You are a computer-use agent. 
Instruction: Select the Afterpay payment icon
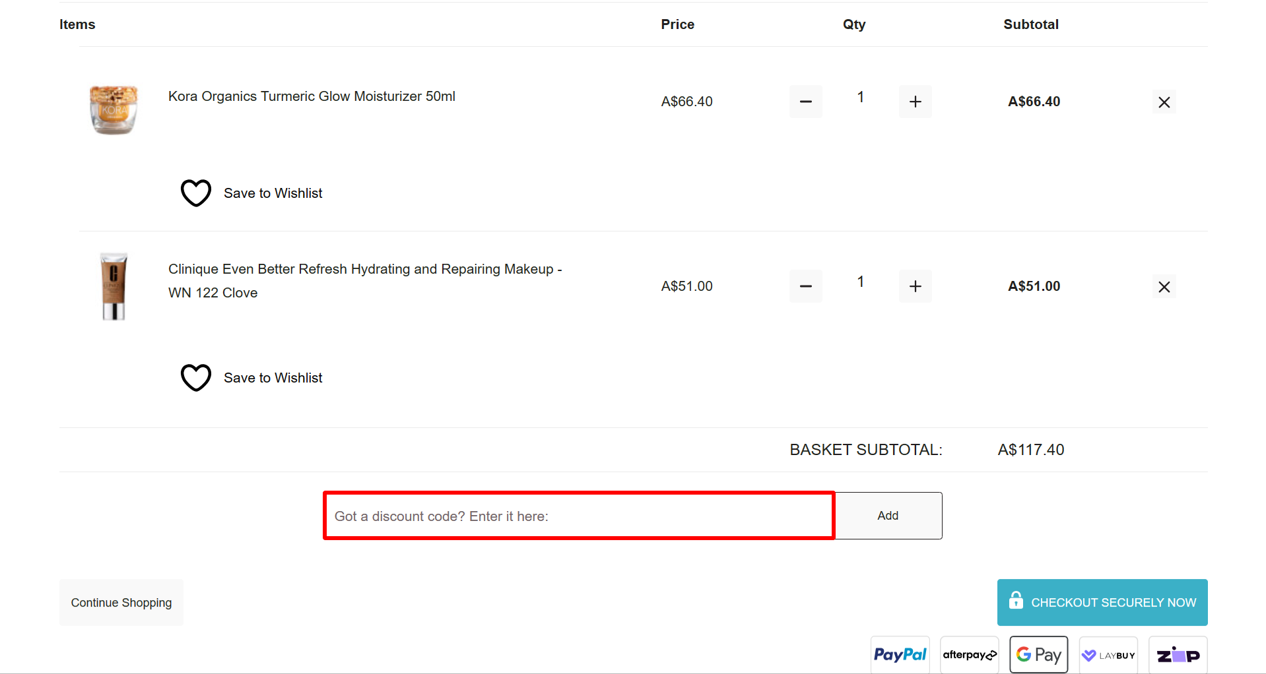pos(968,654)
